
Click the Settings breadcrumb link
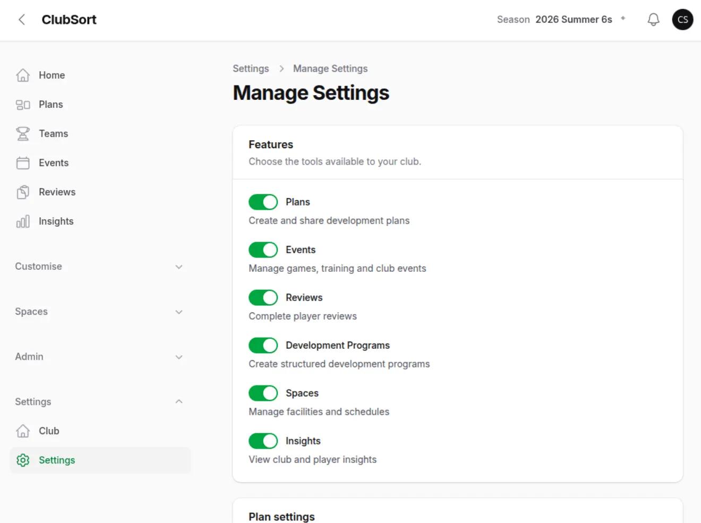(251, 68)
